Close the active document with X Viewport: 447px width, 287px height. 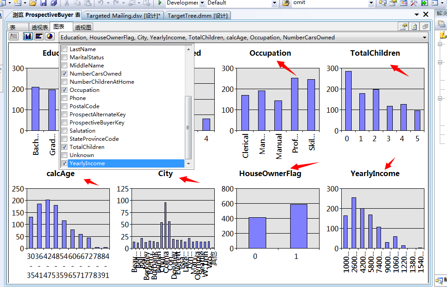(x=426, y=14)
